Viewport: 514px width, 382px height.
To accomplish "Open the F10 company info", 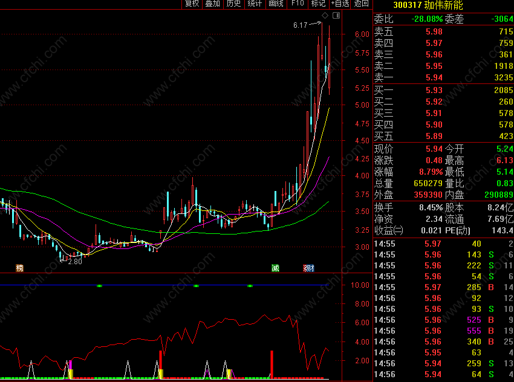I will 298,4.
